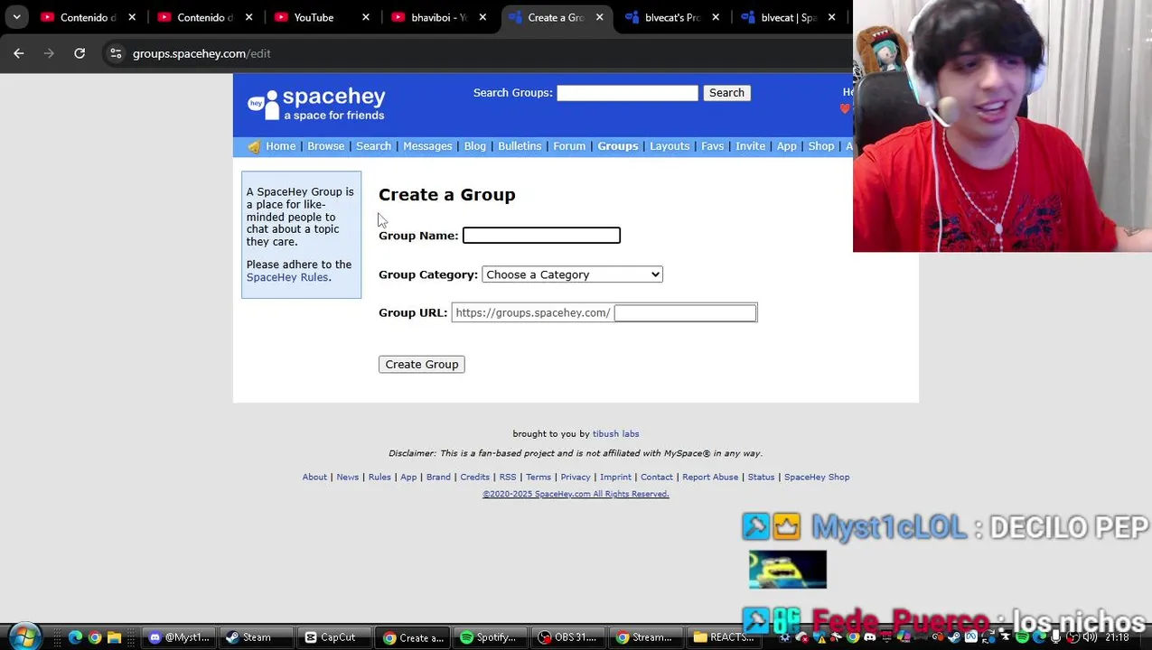Open Forum in the navigation bar
Viewport: 1152px width, 650px height.
click(x=569, y=146)
